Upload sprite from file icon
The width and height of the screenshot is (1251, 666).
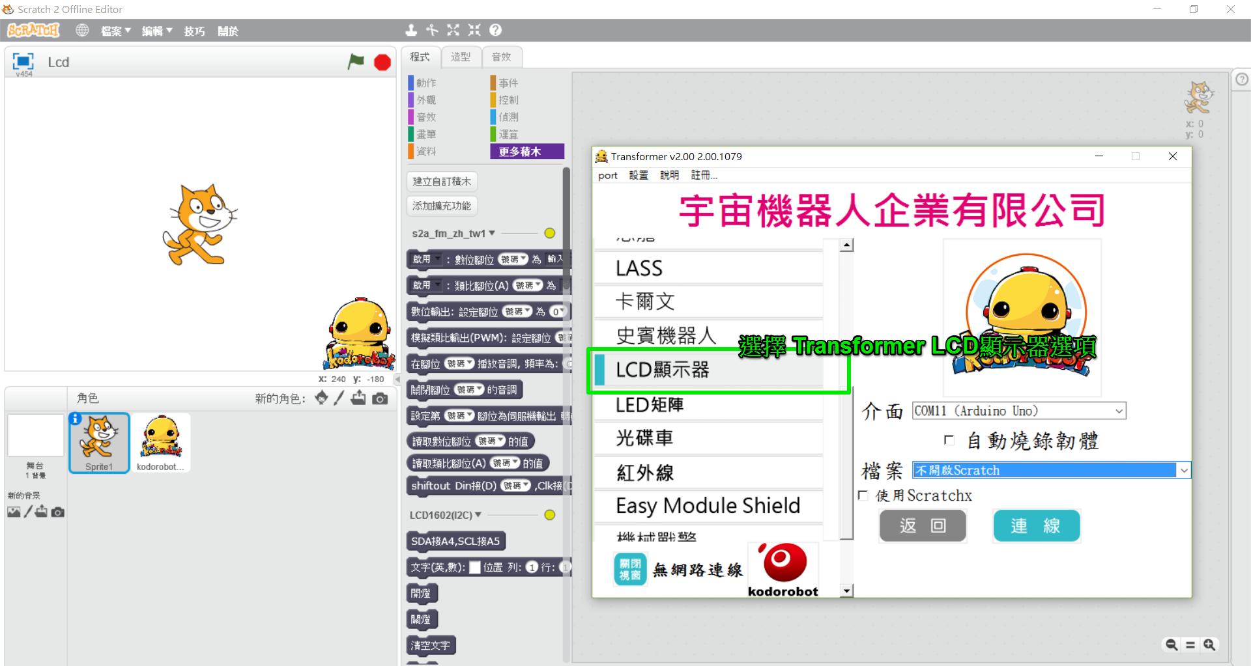point(358,398)
